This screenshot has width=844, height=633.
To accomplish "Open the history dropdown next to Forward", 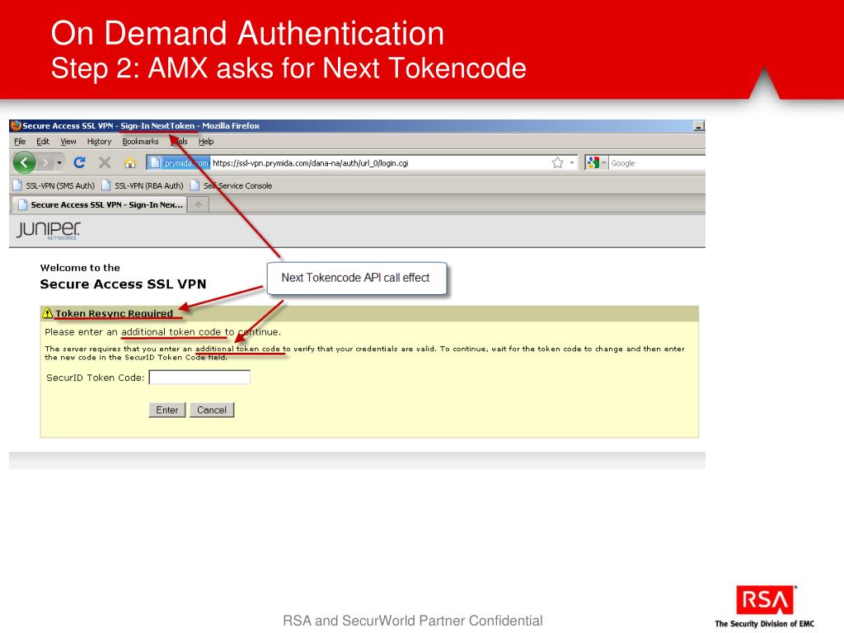I will 59,162.
